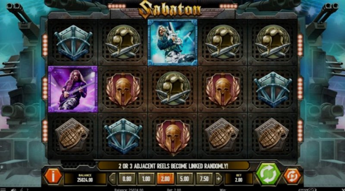The image size is (345, 191).
Task: Select the 1.00 bet value
Action: (146, 179)
